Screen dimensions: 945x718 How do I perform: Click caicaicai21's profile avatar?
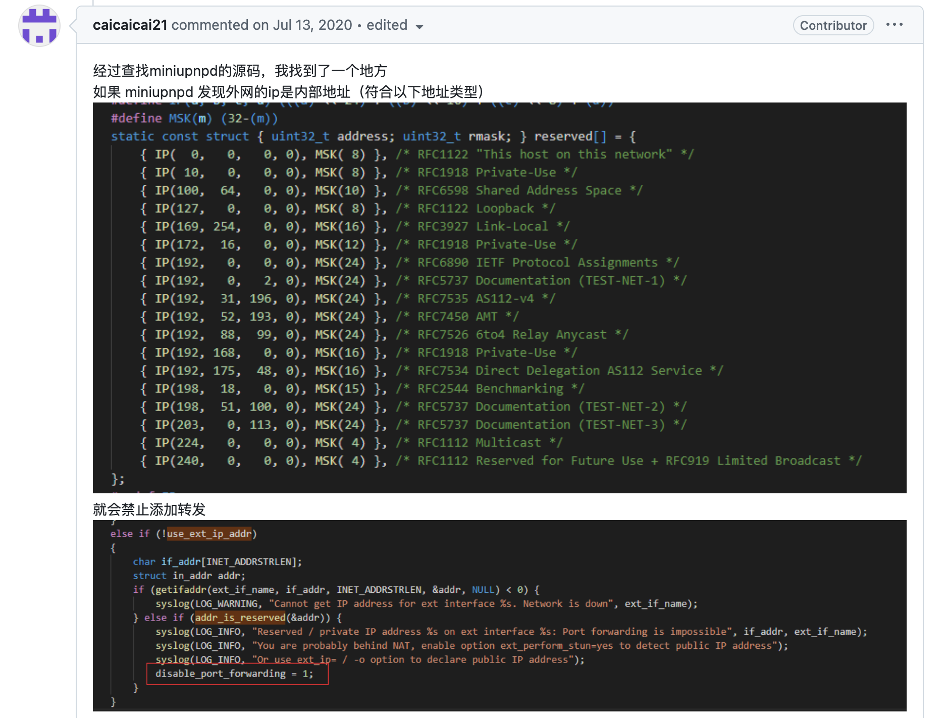[x=39, y=25]
